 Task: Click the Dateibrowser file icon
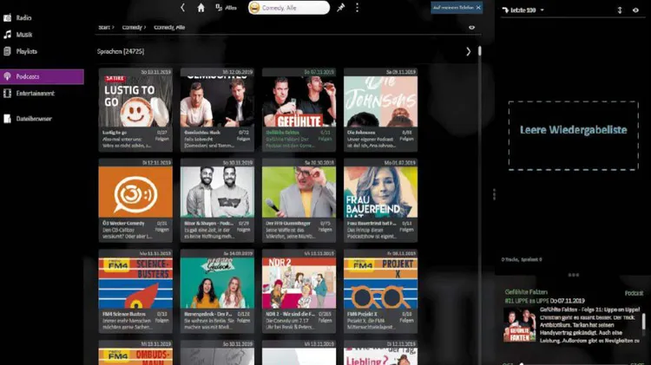[x=8, y=119]
